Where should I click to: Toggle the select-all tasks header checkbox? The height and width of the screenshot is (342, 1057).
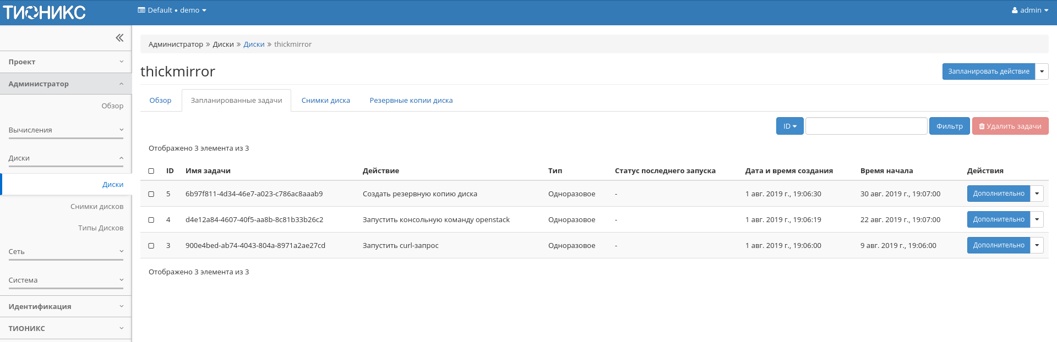151,171
